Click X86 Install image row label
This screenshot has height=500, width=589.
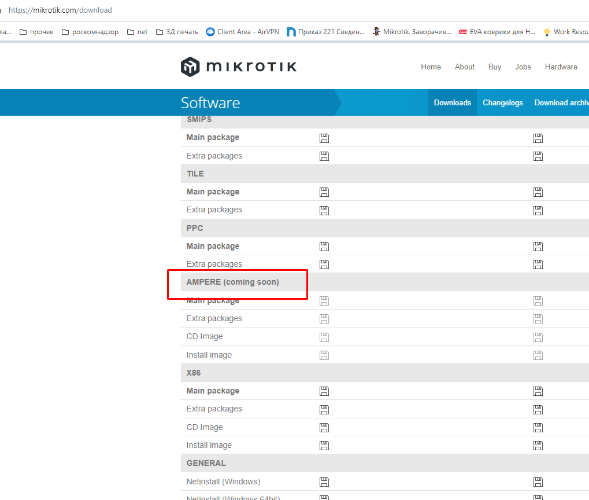[x=209, y=445]
